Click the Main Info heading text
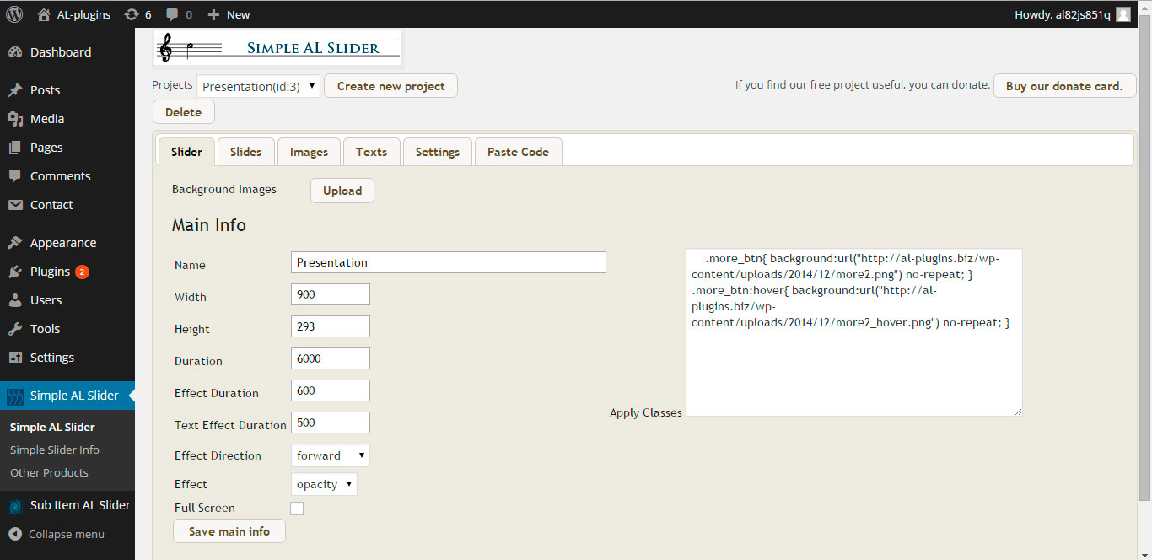 click(x=209, y=225)
